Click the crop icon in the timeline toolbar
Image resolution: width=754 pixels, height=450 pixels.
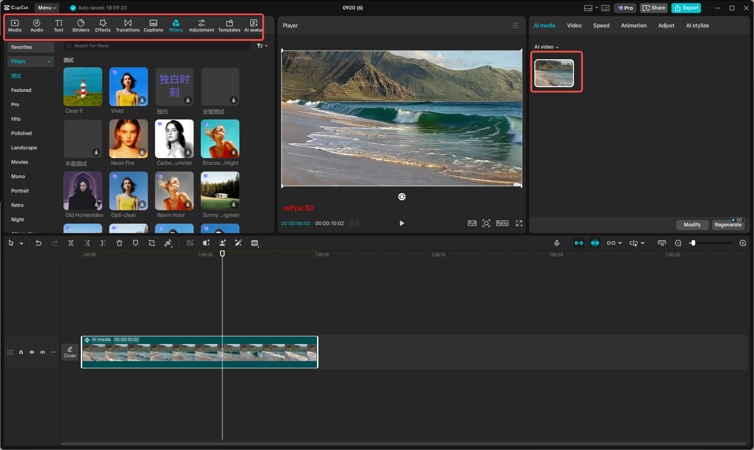[151, 243]
